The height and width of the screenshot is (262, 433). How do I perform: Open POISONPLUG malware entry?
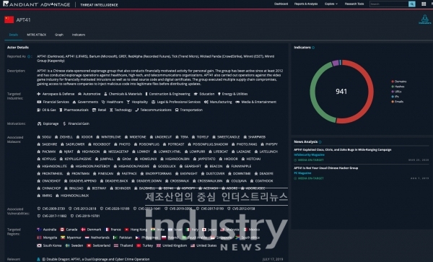146,144
